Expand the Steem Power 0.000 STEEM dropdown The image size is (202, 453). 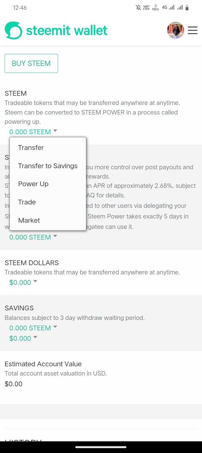pyautogui.click(x=33, y=237)
